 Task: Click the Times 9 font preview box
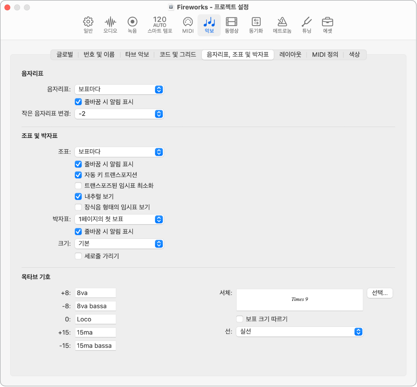[x=300, y=300]
